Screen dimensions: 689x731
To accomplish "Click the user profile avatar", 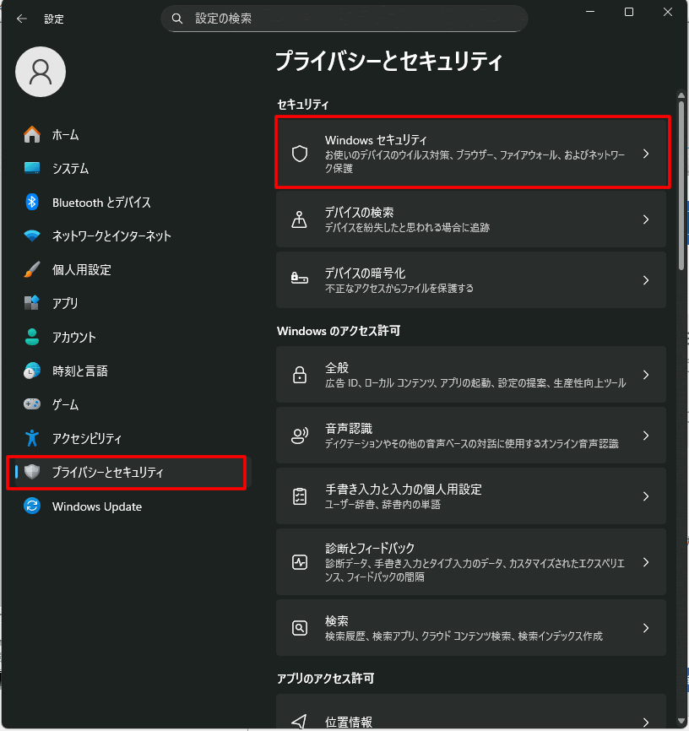I will (x=41, y=72).
